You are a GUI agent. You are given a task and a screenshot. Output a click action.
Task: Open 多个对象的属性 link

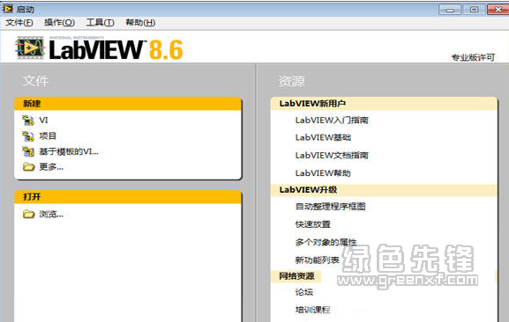click(x=326, y=242)
